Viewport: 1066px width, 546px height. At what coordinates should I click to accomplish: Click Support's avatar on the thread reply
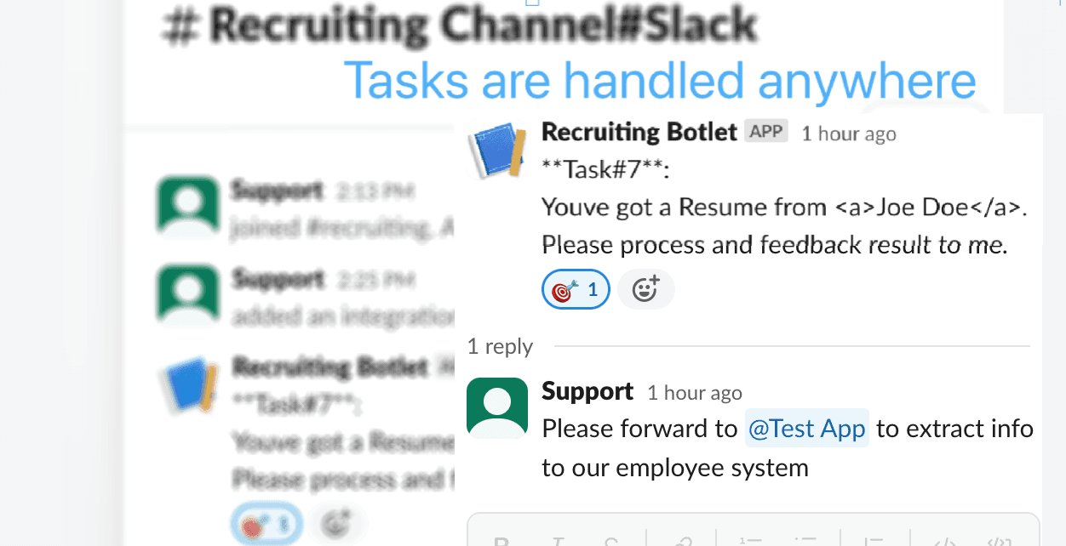(x=497, y=407)
